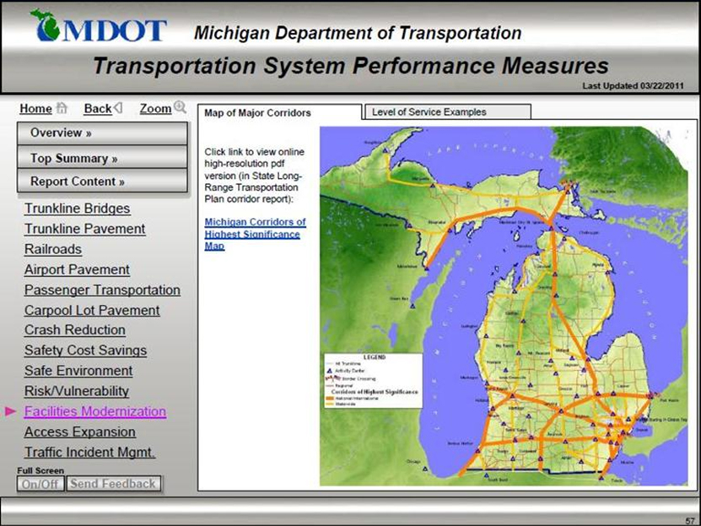Click the Michigan Department of Transportation heading
The width and height of the screenshot is (701, 526).
tap(358, 33)
